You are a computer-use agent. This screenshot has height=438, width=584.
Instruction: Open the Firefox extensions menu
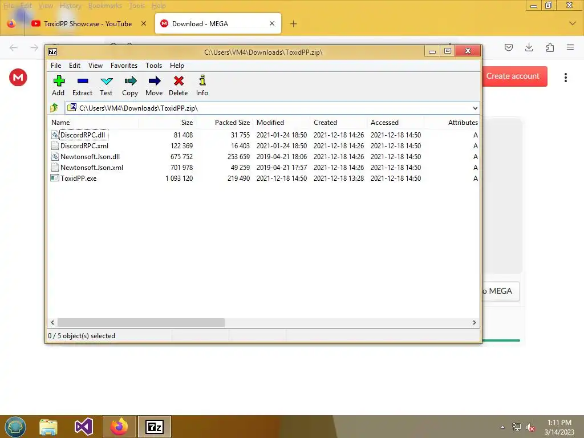pos(550,47)
